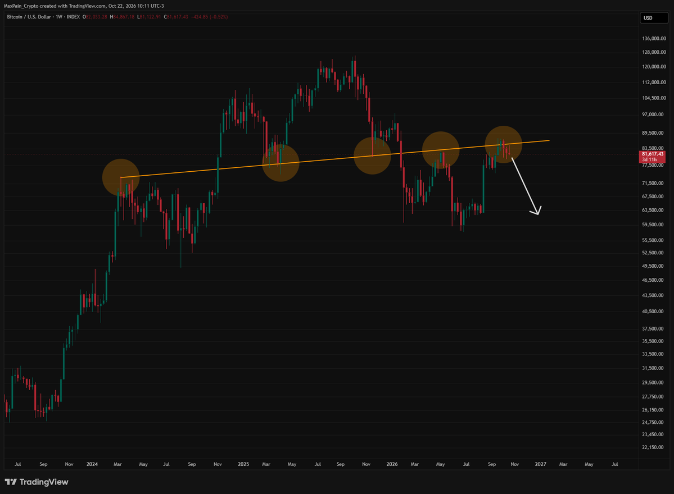Screen dimensions: 674x494
Task: Click the 1W interval label
Action: [59, 17]
